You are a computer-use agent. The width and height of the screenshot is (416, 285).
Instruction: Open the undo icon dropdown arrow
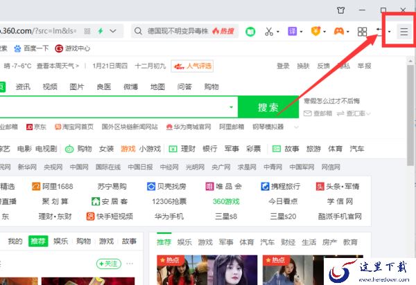pyautogui.click(x=389, y=32)
